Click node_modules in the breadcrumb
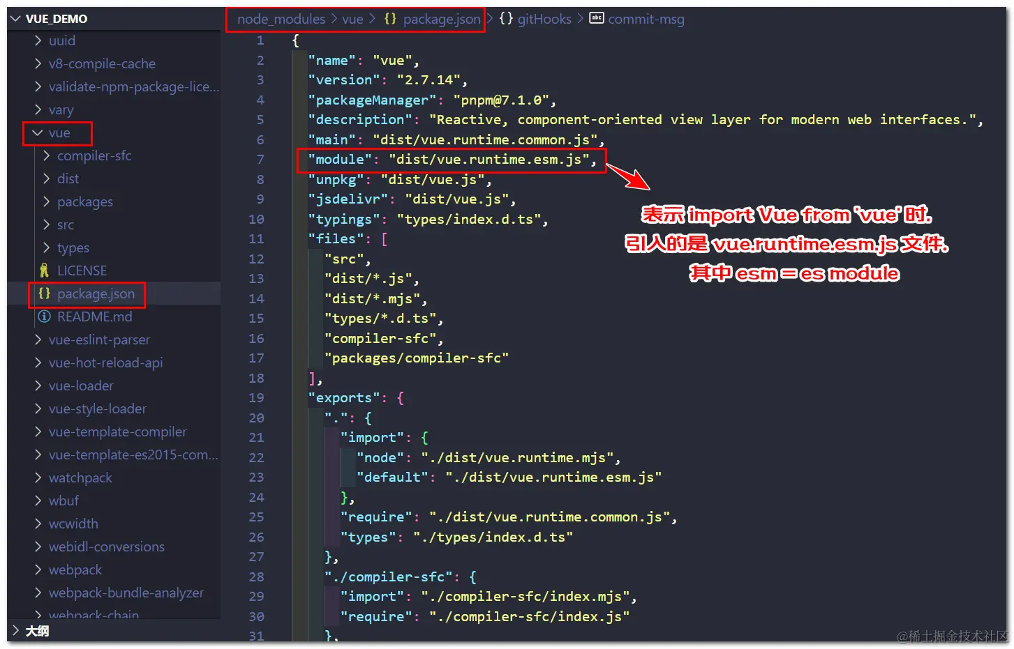The height and width of the screenshot is (649, 1014). 281,19
